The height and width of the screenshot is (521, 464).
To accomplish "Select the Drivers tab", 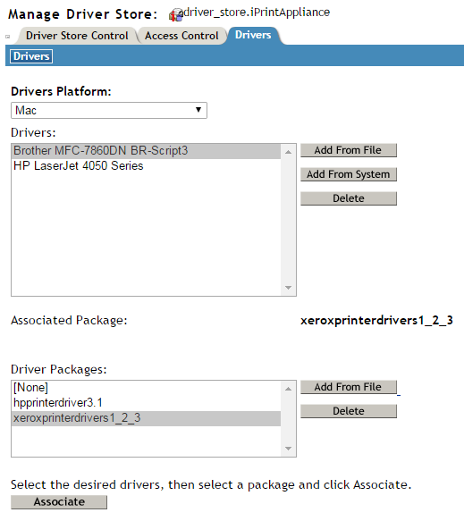I will pyautogui.click(x=253, y=35).
